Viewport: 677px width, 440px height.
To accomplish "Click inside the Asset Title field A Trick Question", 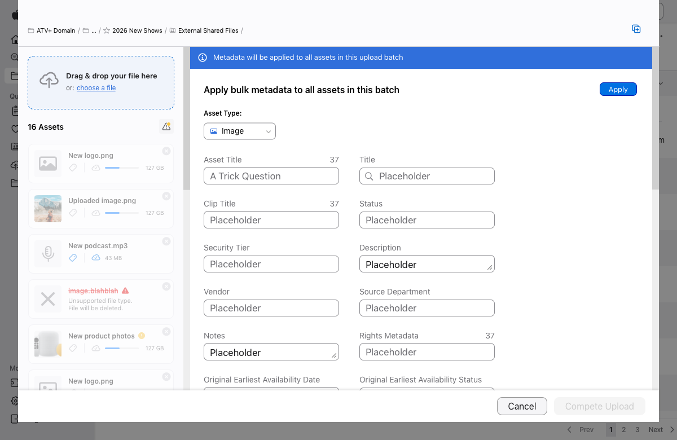I will coord(271,175).
